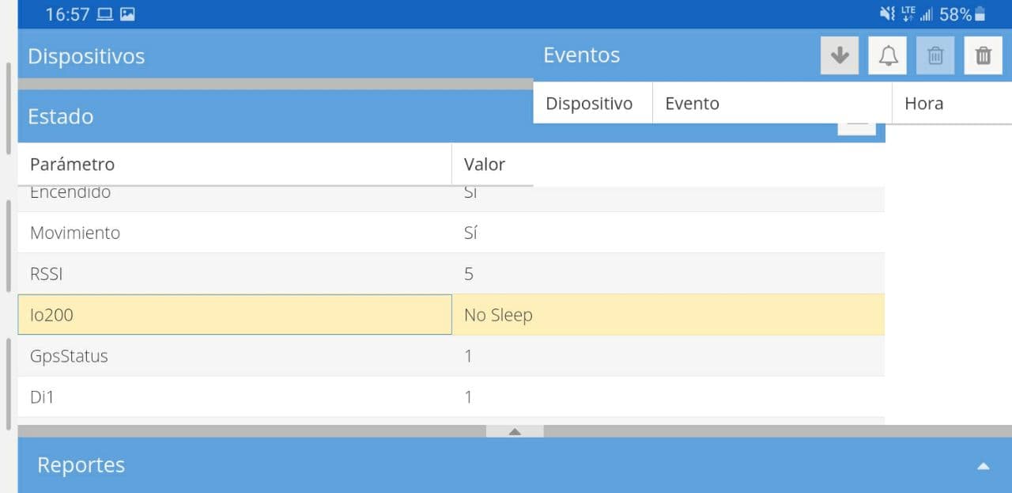Click the faded trash icon in Eventos
The image size is (1012, 493).
[935, 55]
